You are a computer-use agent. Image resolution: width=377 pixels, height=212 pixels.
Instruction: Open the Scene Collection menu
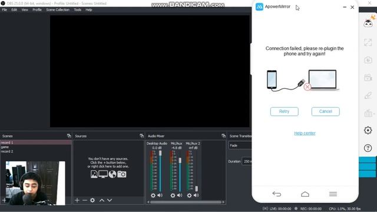click(58, 10)
